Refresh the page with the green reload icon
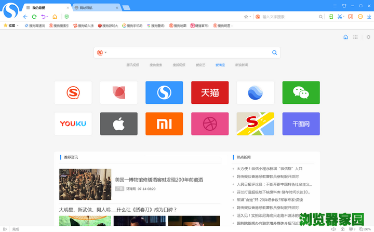This screenshot has width=374, height=232. coord(34,17)
